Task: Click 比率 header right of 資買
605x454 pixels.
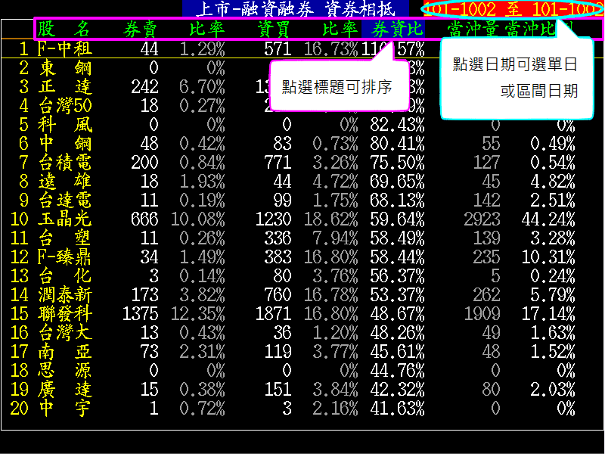Action: [x=340, y=30]
